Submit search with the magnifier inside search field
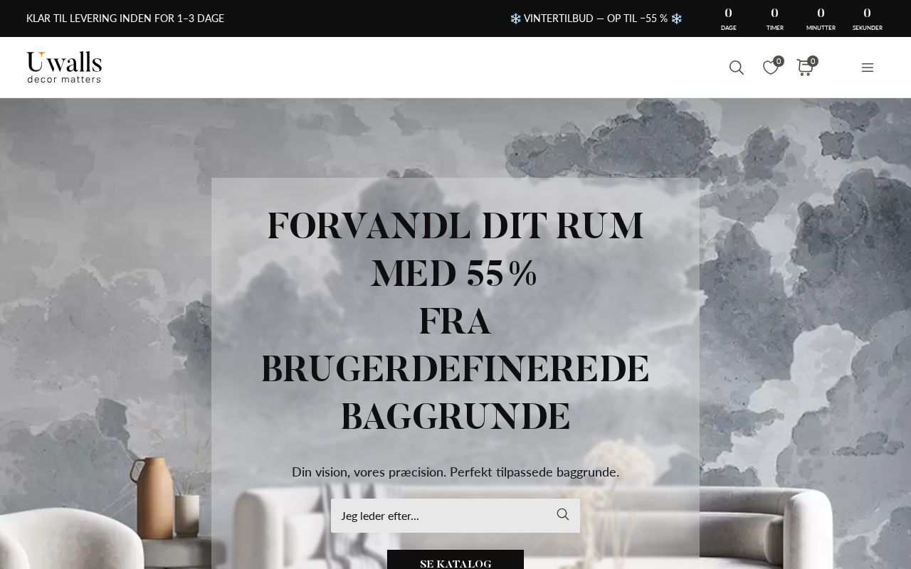 [x=563, y=514]
